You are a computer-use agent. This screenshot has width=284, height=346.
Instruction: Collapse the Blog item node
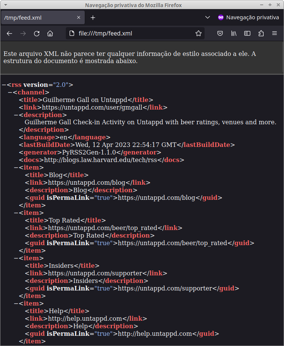click(x=16, y=168)
